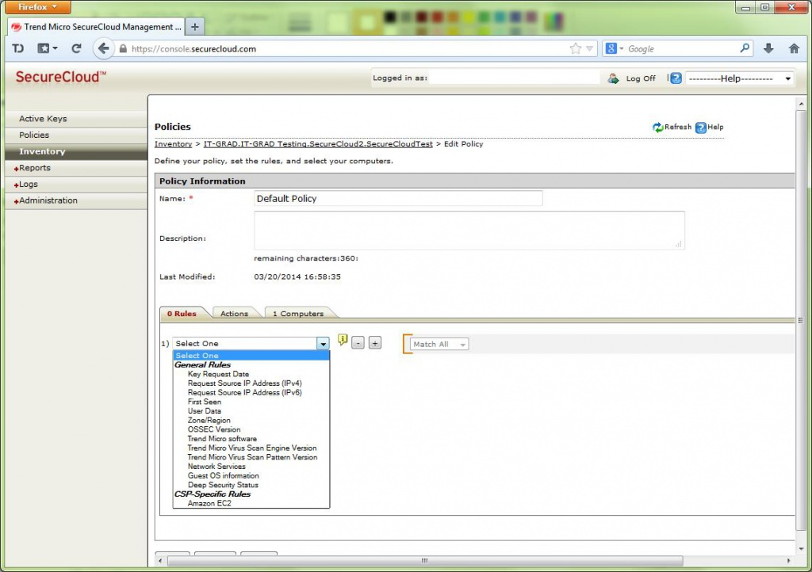812x572 pixels.
Task: Select Policies in the left sidebar
Action: [x=34, y=135]
